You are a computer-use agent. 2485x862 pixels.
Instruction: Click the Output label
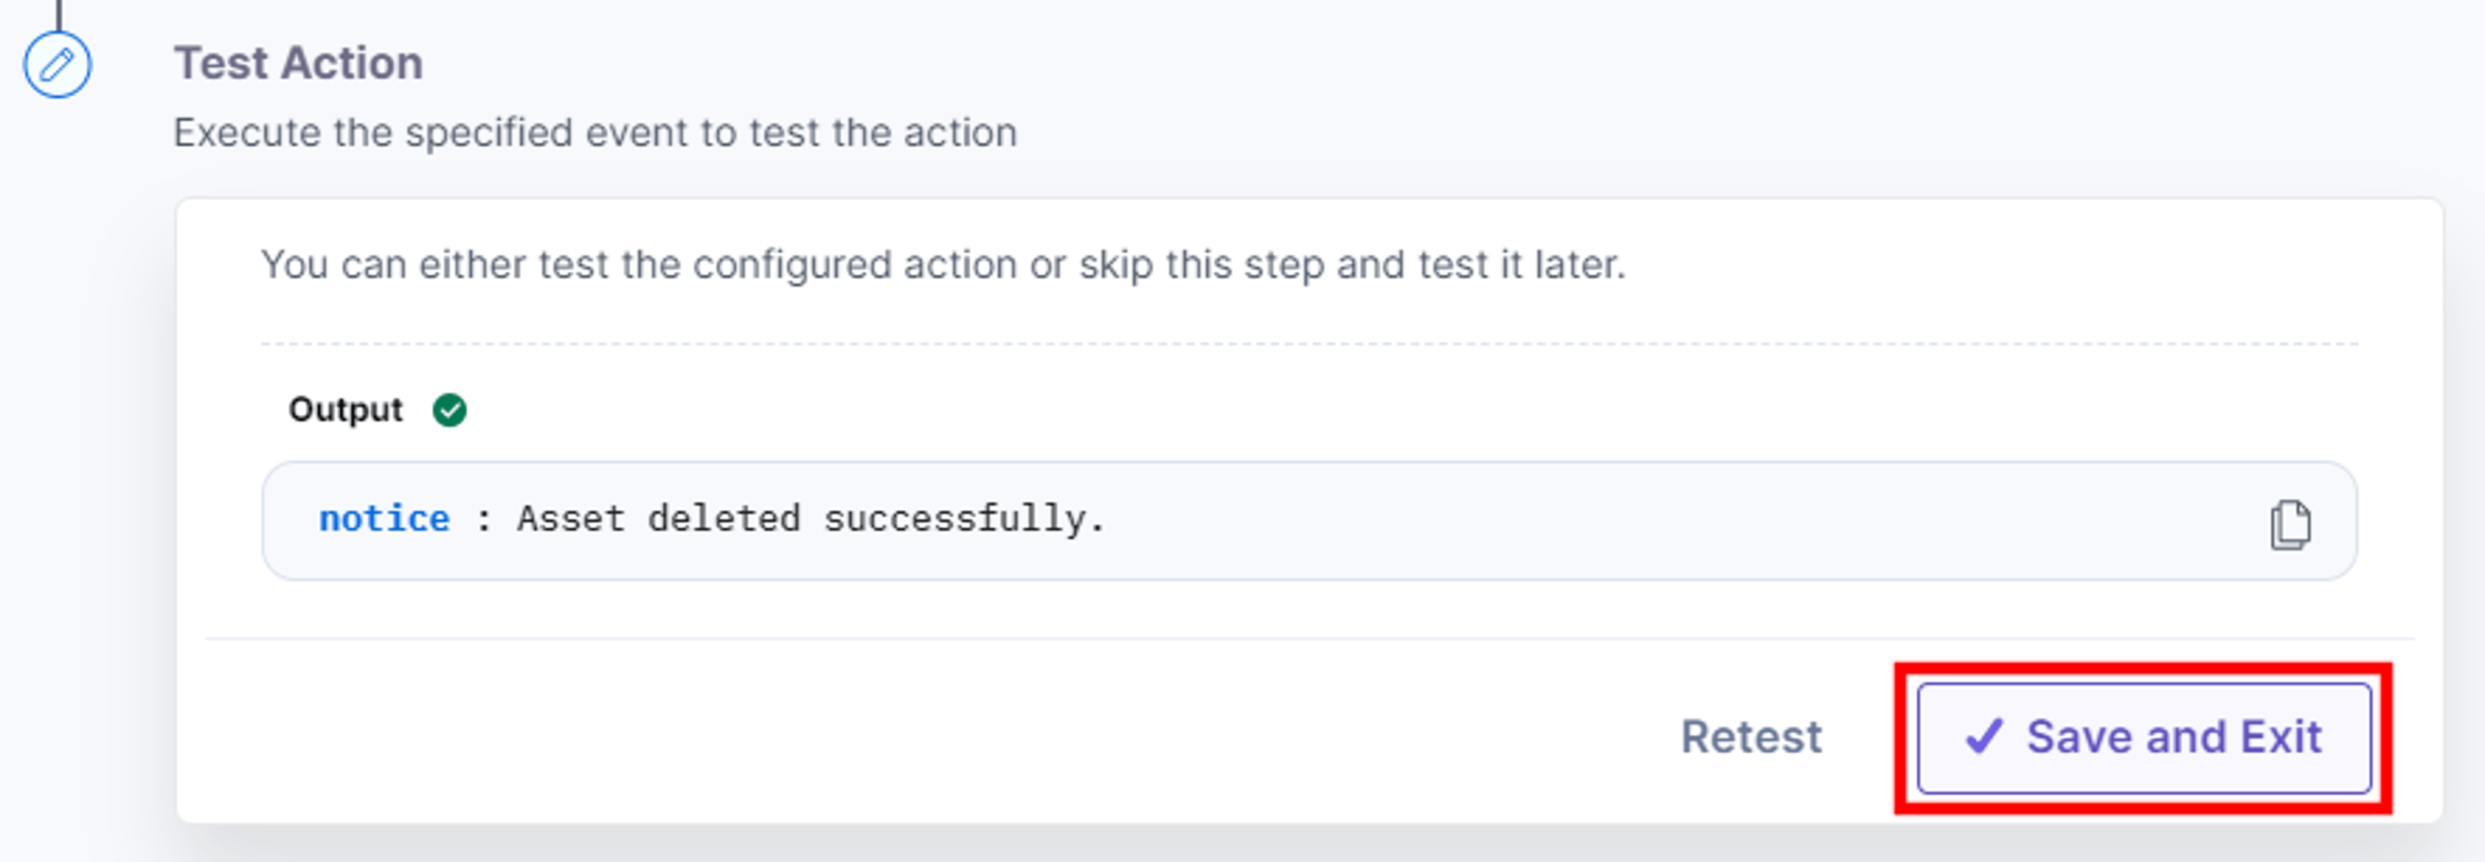pos(346,410)
